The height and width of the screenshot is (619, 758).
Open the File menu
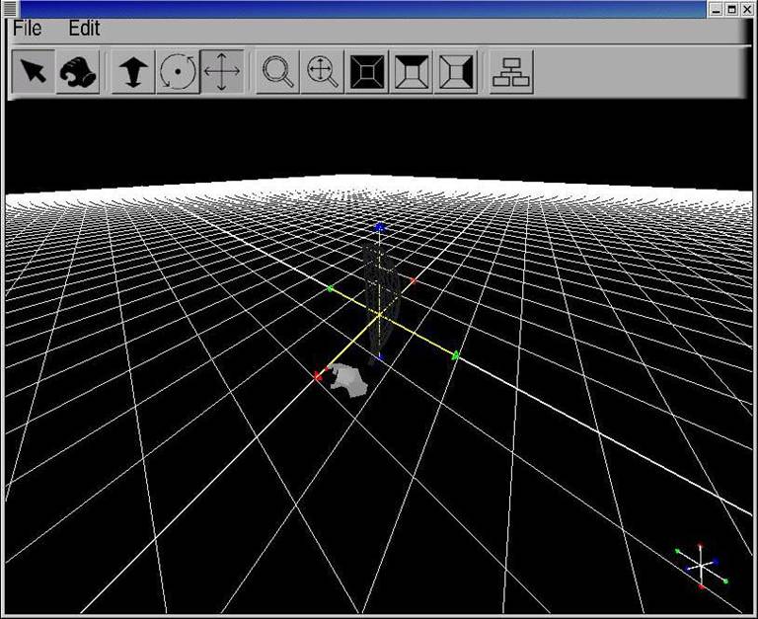coord(27,29)
